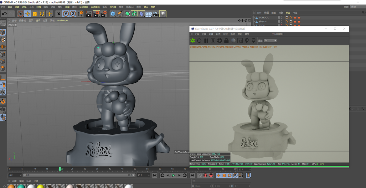The image size is (366, 188).
Task: Open Live Viewer 材质 menu
Action: click(x=218, y=34)
